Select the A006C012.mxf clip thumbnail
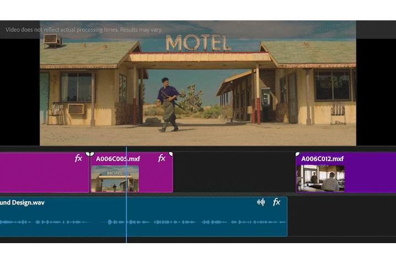 point(321,178)
